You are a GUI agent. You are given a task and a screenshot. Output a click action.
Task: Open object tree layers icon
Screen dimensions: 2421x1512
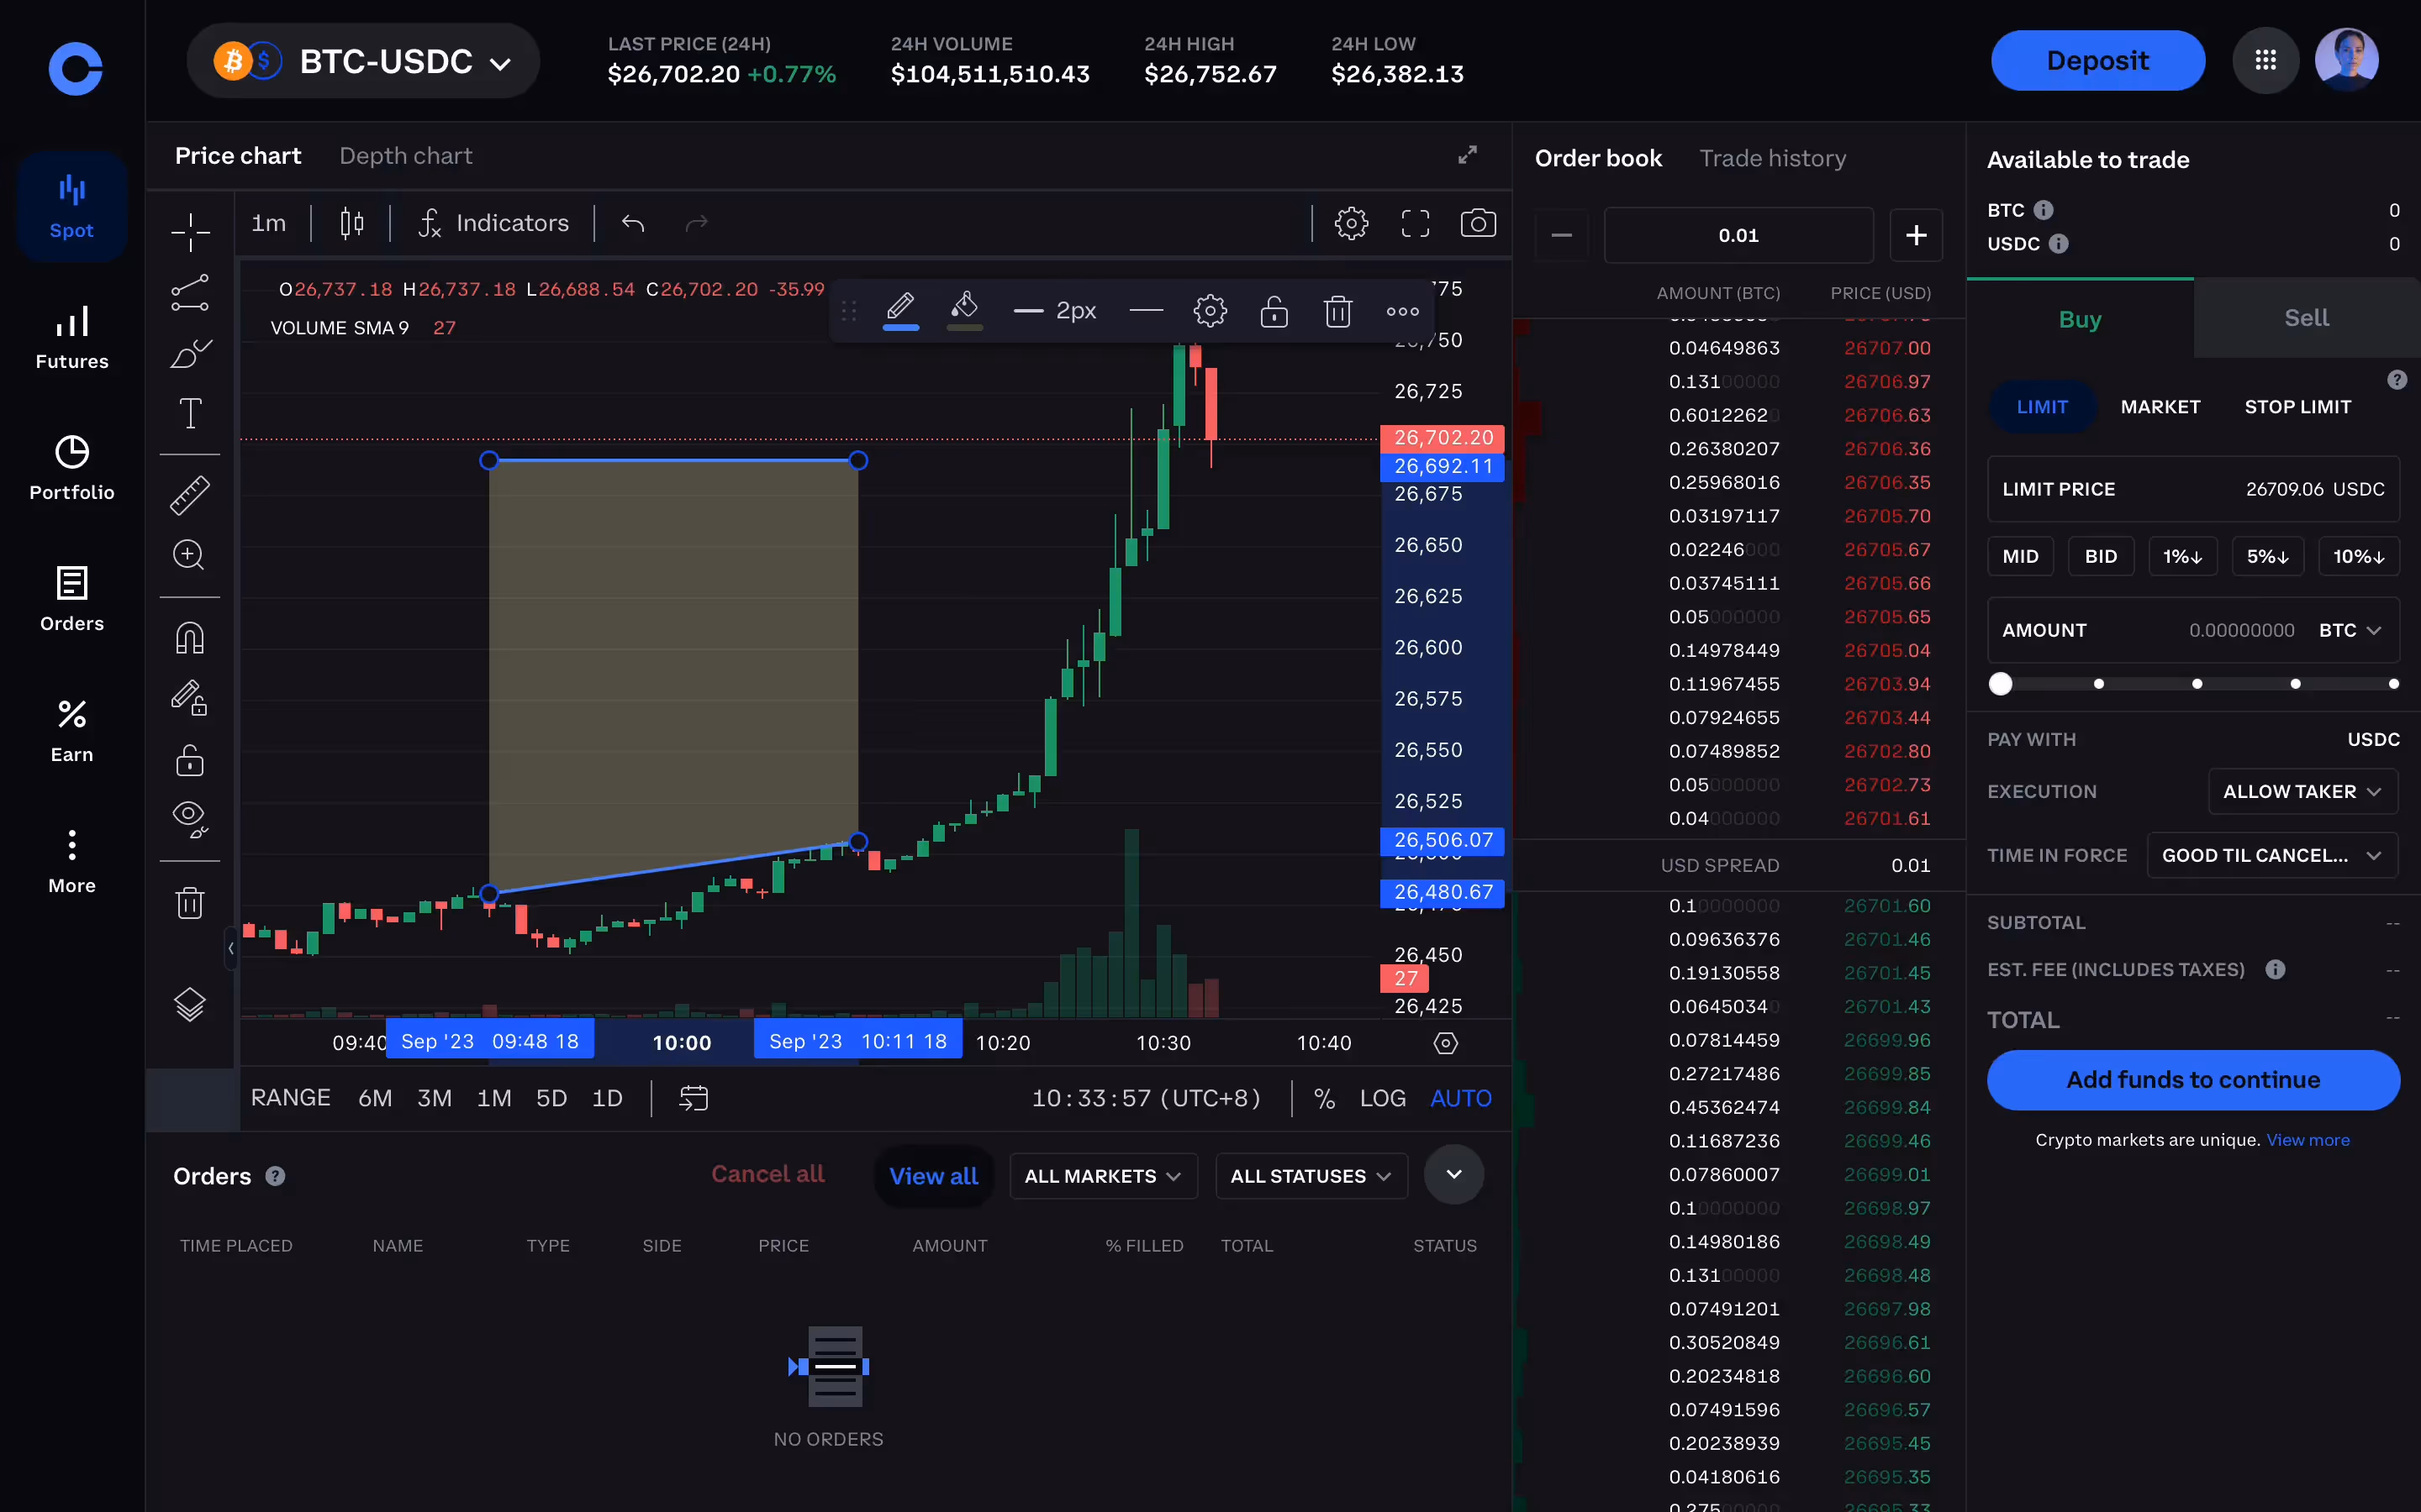coord(189,1004)
